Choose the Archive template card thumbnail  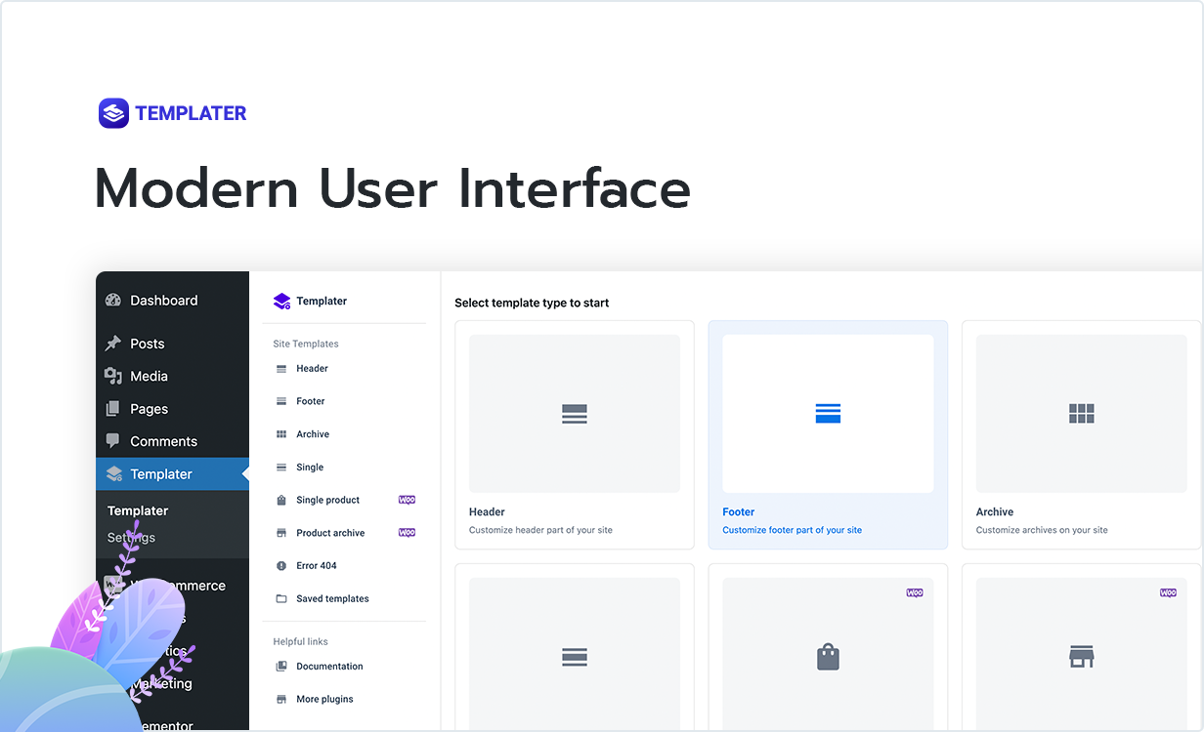coord(1082,414)
